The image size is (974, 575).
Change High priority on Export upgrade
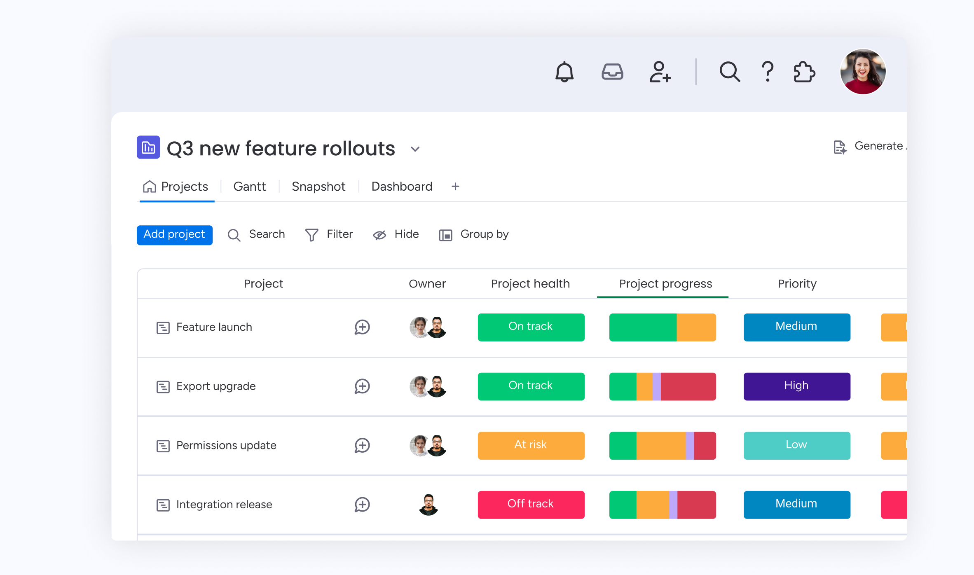(x=796, y=386)
